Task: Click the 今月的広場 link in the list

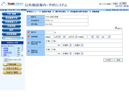Action: pos(7,53)
